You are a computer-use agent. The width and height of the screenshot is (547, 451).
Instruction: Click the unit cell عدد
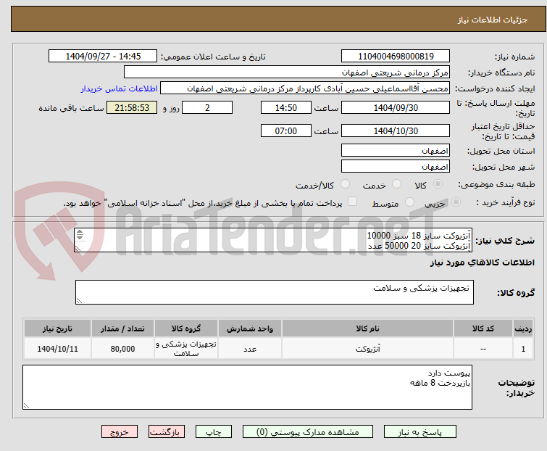coord(250,349)
